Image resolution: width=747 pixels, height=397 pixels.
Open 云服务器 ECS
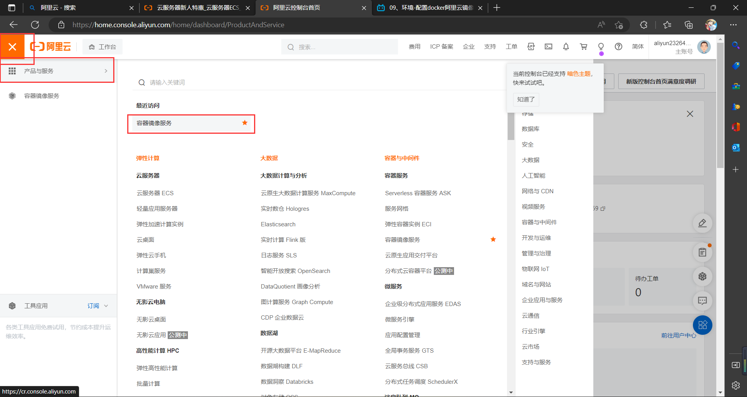155,193
